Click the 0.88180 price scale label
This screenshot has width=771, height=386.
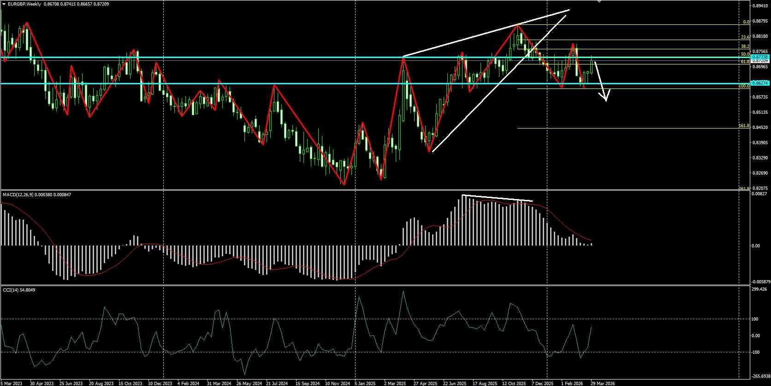tap(760, 36)
